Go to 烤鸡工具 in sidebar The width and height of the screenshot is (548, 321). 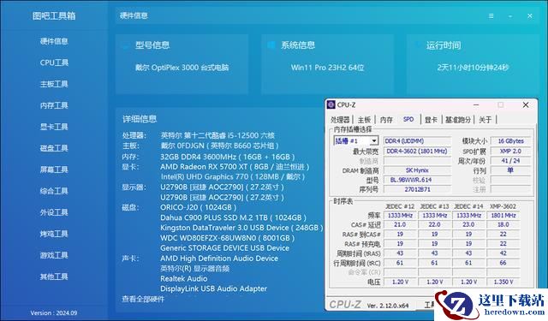pyautogui.click(x=54, y=234)
